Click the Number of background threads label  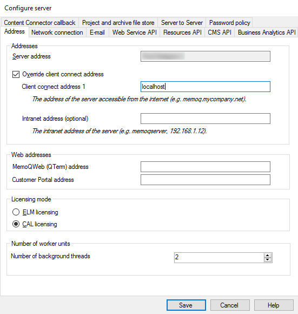point(50,256)
